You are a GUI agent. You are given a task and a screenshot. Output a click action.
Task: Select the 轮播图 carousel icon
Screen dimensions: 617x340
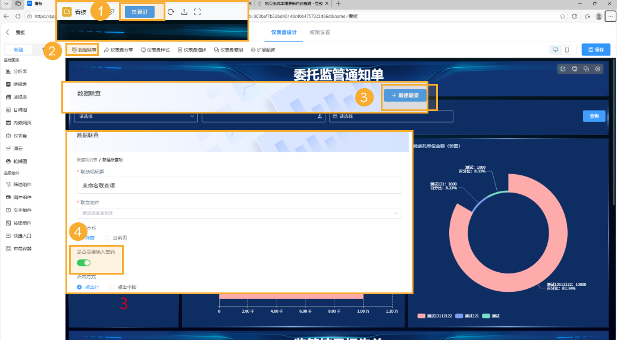(8, 162)
